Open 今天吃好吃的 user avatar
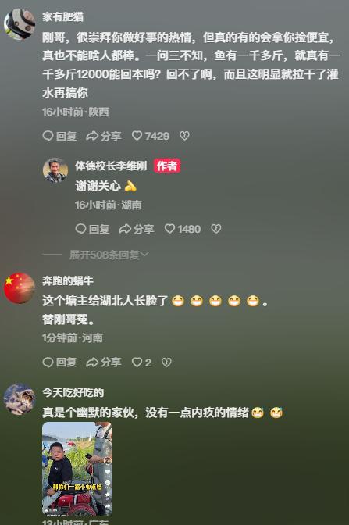This screenshot has height=525, width=349. point(20,399)
